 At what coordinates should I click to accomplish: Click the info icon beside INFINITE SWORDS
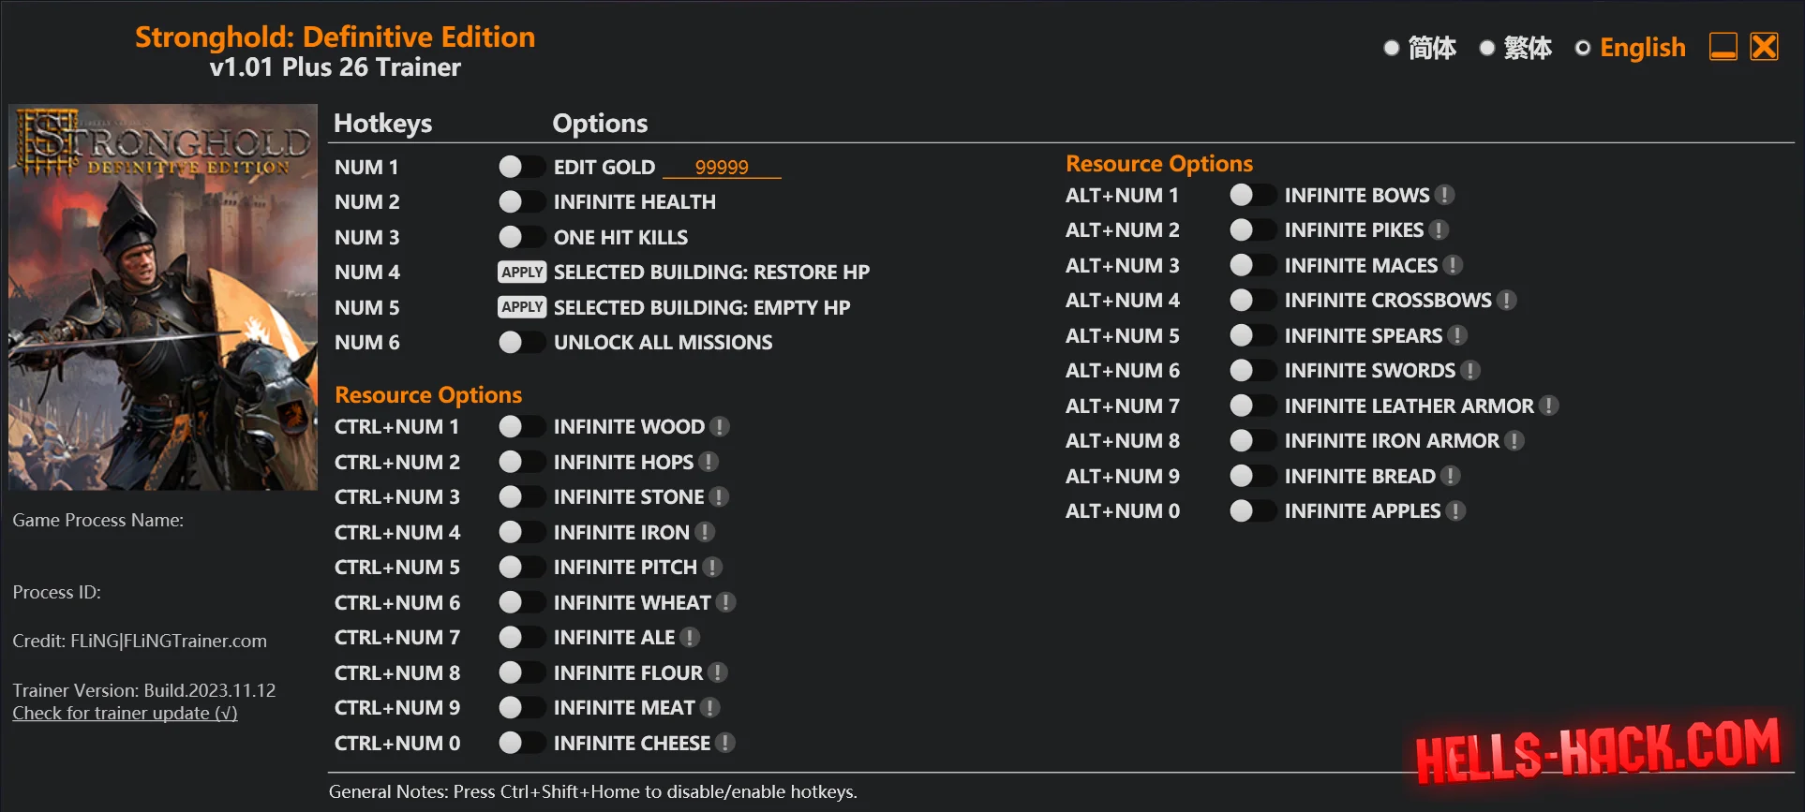[1470, 371]
